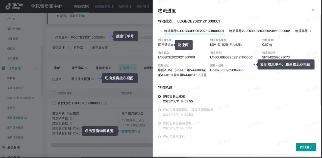Image resolution: width=322 pixels, height=158 pixels.
Task: Toggle the select-all checkbox by 物流单信息
Action: coord(54,93)
